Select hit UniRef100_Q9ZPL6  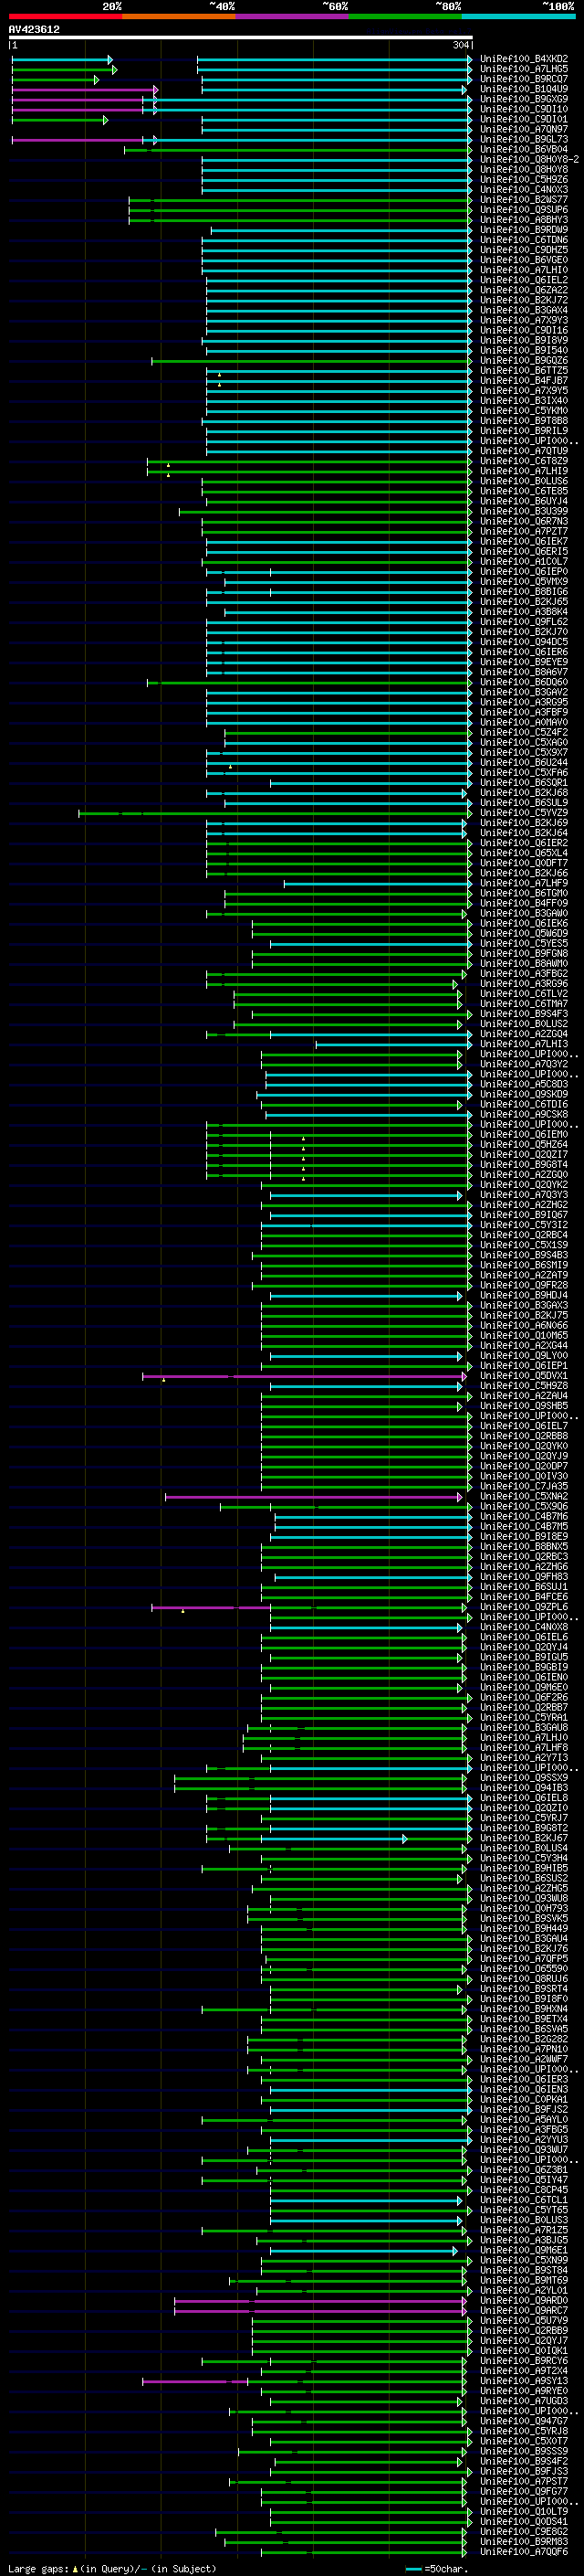(x=524, y=1607)
